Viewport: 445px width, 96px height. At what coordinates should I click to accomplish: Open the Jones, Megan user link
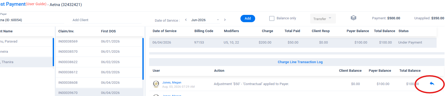[172, 82]
